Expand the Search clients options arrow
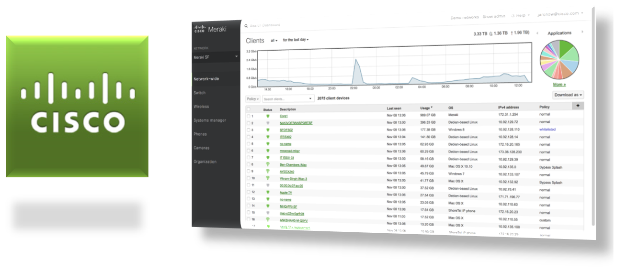This screenshot has height=271, width=627. 309,98
